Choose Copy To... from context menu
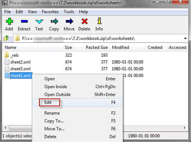 point(78,121)
